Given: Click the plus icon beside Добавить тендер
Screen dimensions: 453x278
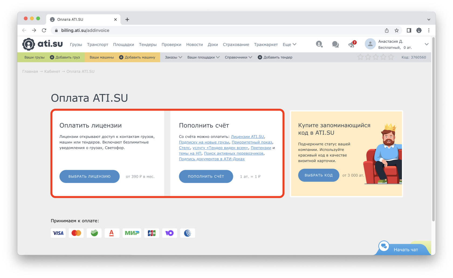Looking at the screenshot, I should click(260, 57).
